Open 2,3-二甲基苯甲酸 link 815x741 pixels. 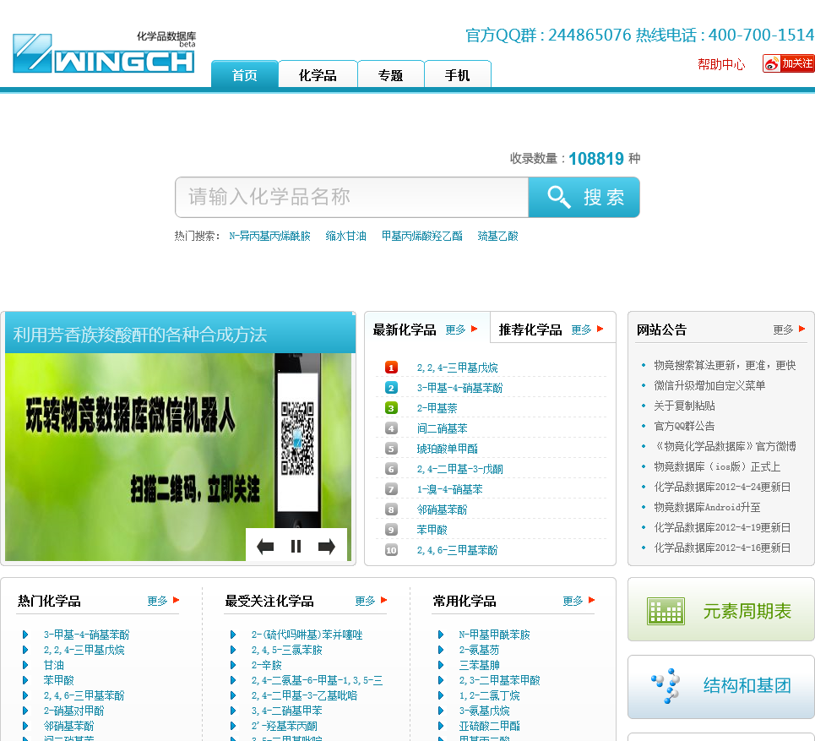[x=499, y=680]
